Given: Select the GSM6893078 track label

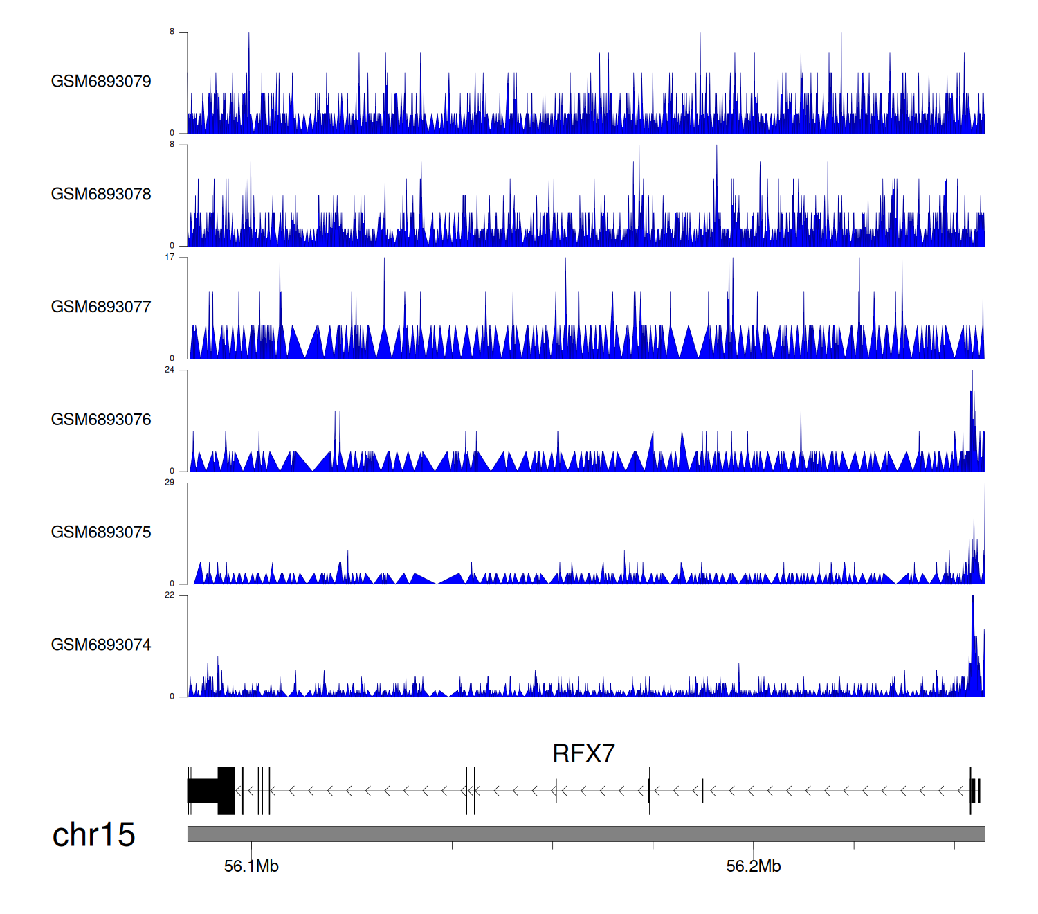Looking at the screenshot, I should click(x=101, y=195).
